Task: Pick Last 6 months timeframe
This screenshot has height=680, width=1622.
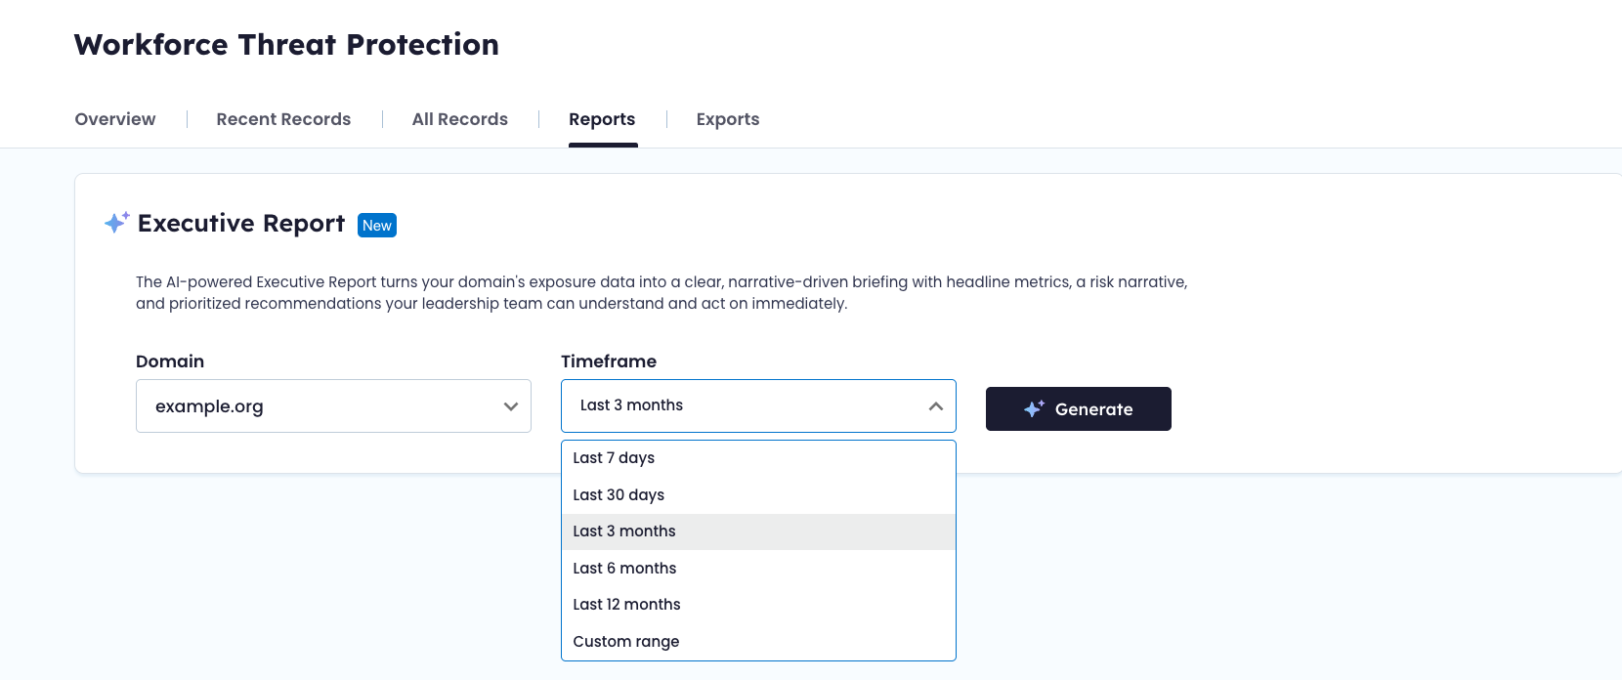Action: (758, 569)
